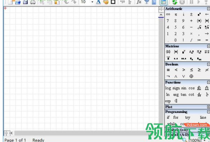This screenshot has height=142, width=210.
Task: Insert the sin function
Action: coord(184,88)
